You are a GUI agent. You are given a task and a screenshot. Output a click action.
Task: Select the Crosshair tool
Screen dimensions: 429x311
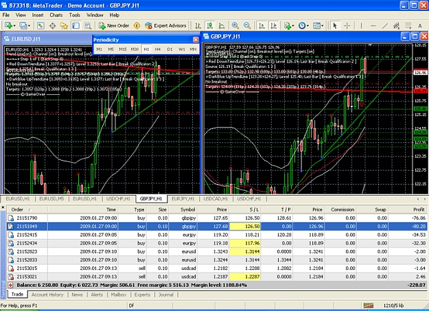pos(347,25)
